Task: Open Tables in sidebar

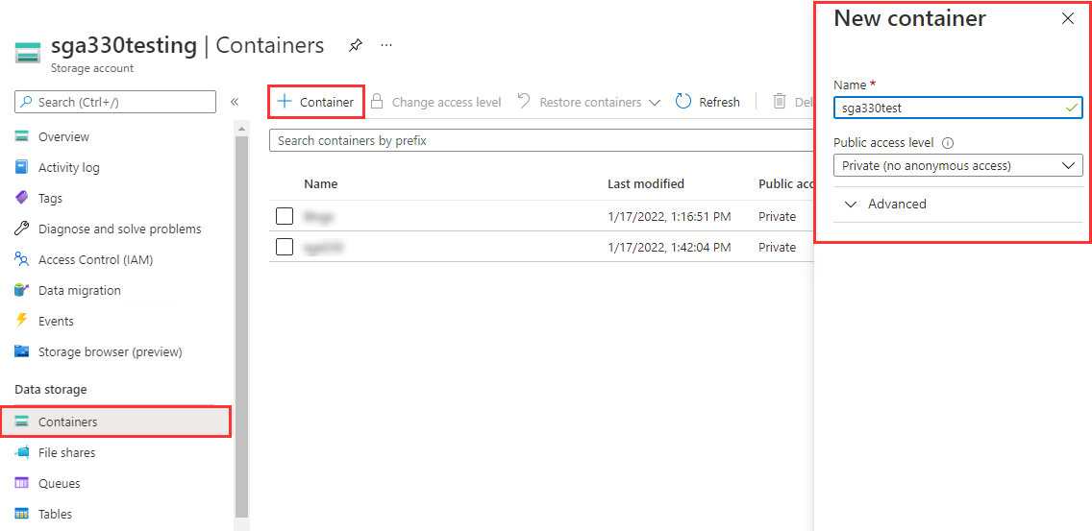Action: 55,514
